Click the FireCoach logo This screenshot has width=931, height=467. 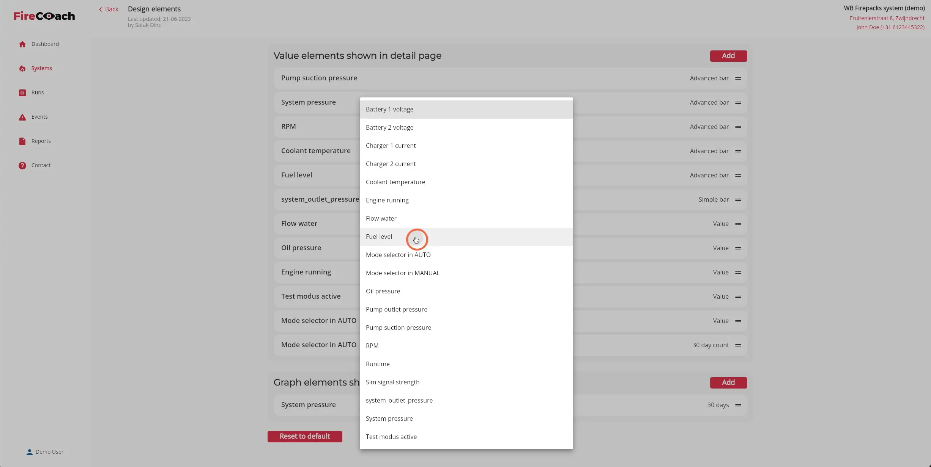[x=44, y=16]
